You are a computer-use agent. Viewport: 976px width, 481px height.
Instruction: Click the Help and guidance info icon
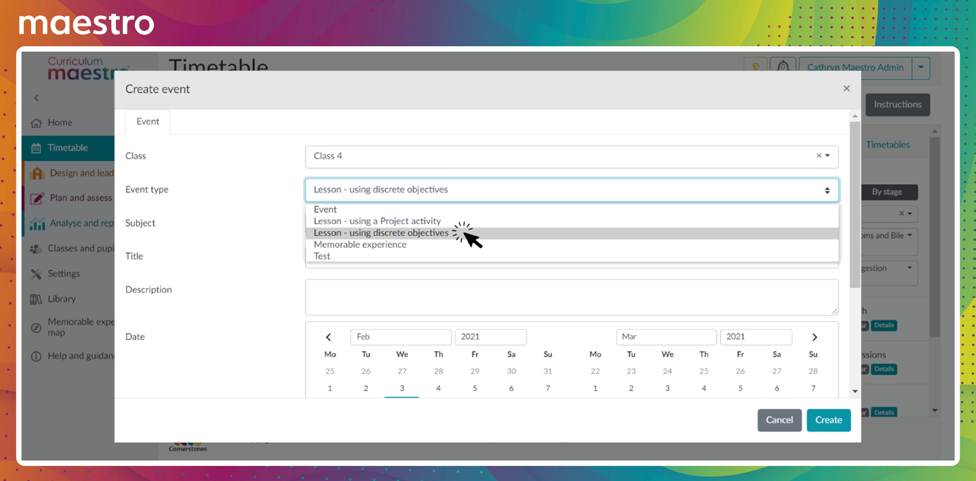(37, 356)
